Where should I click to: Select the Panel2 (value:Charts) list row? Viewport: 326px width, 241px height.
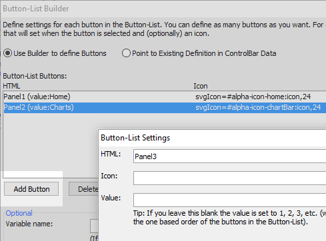[165, 108]
